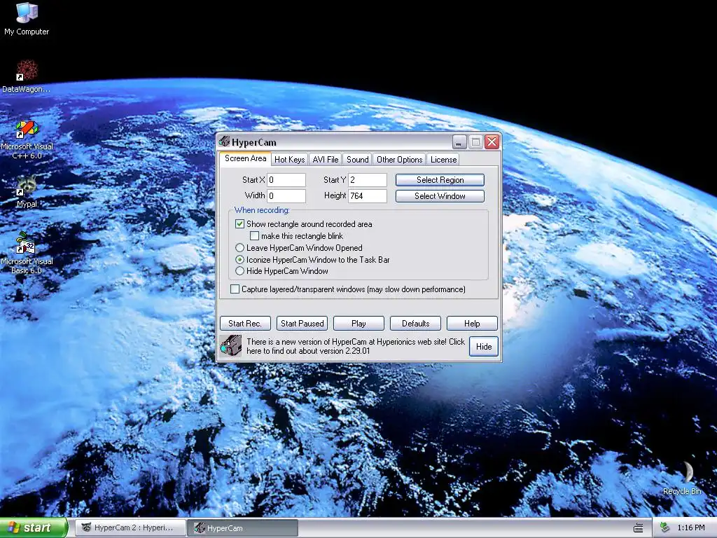Click the HyperCam taskbar button
This screenshot has width=717, height=538.
click(x=243, y=528)
